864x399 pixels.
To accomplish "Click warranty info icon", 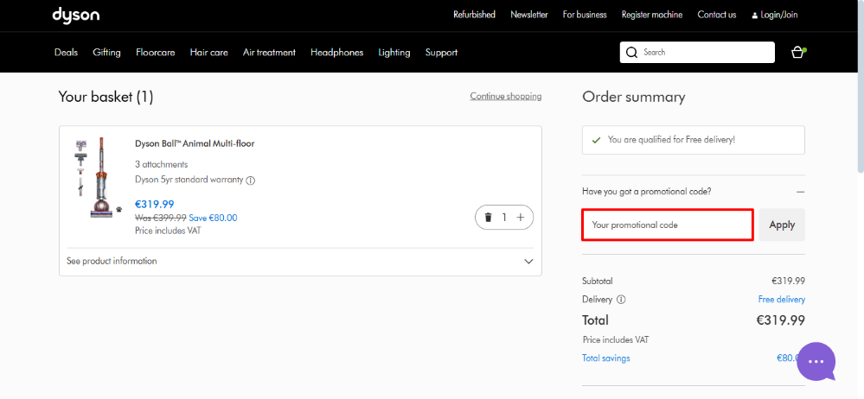I will tap(251, 180).
